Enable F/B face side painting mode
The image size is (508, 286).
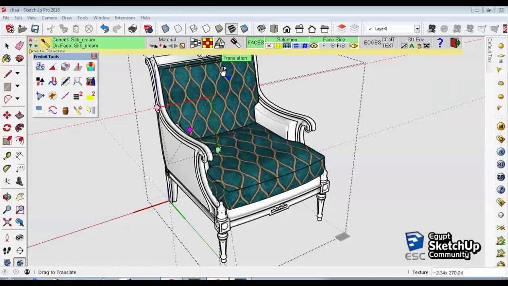[341, 46]
